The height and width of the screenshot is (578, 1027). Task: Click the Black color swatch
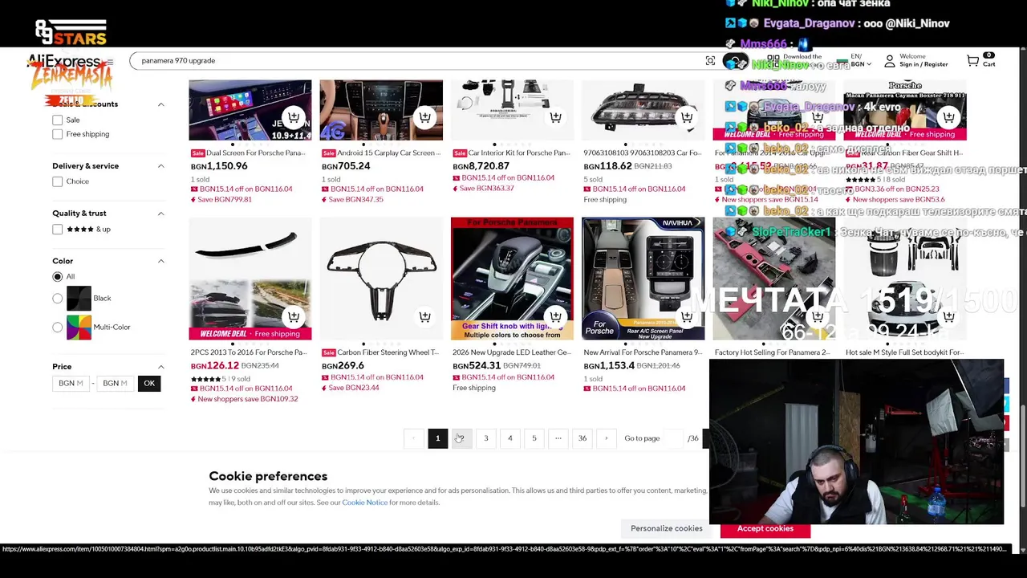pyautogui.click(x=79, y=299)
